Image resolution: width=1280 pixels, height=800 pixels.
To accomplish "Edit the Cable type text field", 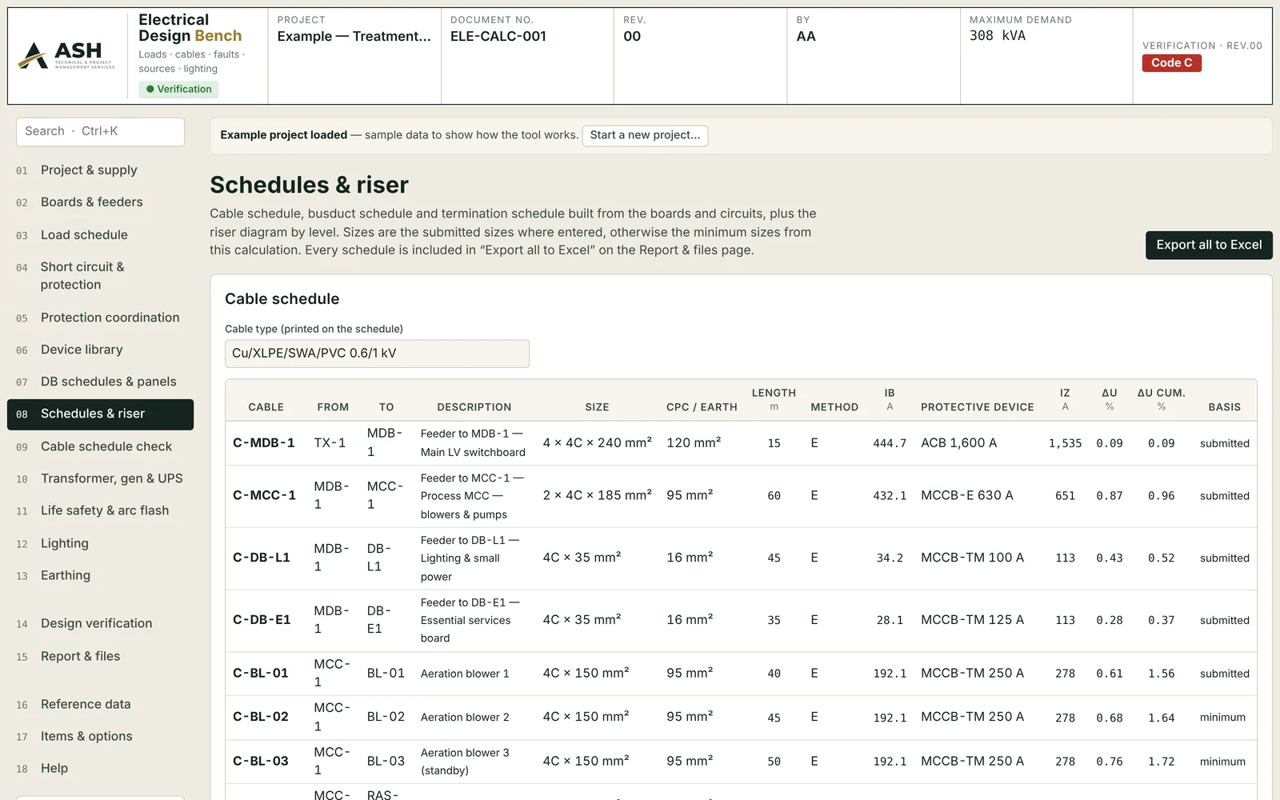I will tap(377, 354).
